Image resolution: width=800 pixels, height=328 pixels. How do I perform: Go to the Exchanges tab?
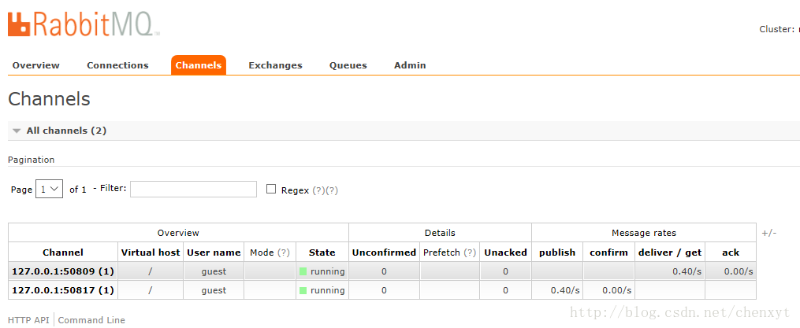pos(276,65)
